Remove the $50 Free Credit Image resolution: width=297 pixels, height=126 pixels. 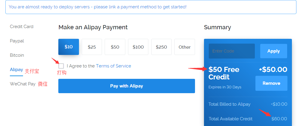[x=271, y=83]
